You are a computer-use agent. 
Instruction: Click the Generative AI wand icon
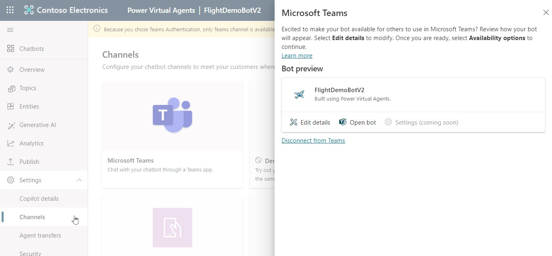coord(11,125)
